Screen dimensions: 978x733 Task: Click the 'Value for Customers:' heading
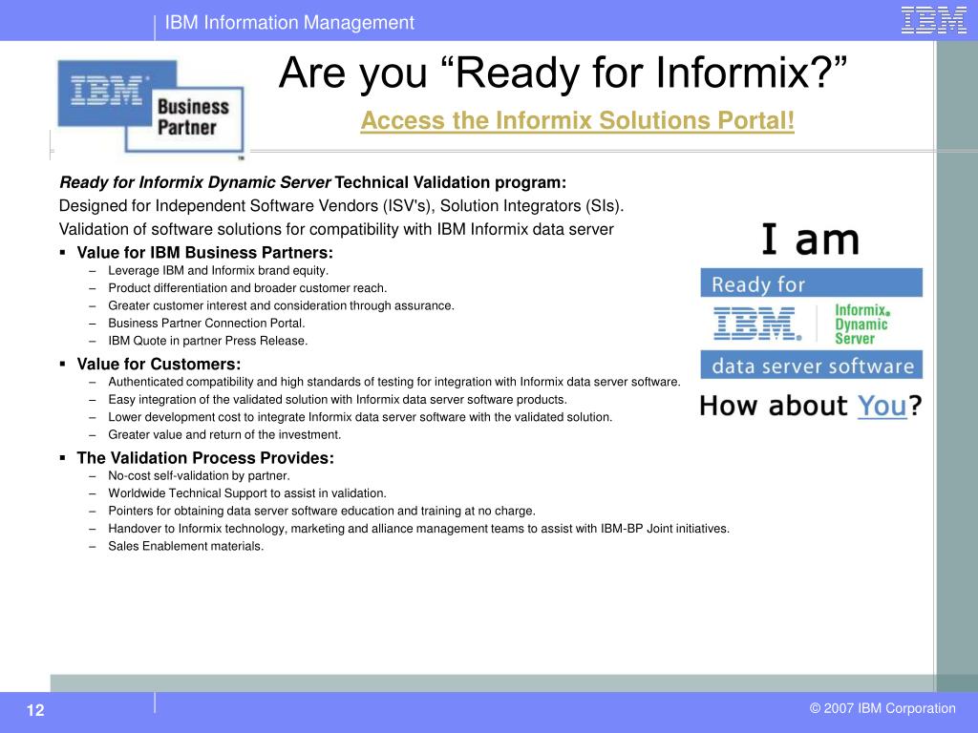tap(159, 364)
